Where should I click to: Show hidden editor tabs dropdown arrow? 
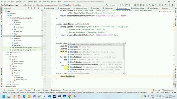170,8
